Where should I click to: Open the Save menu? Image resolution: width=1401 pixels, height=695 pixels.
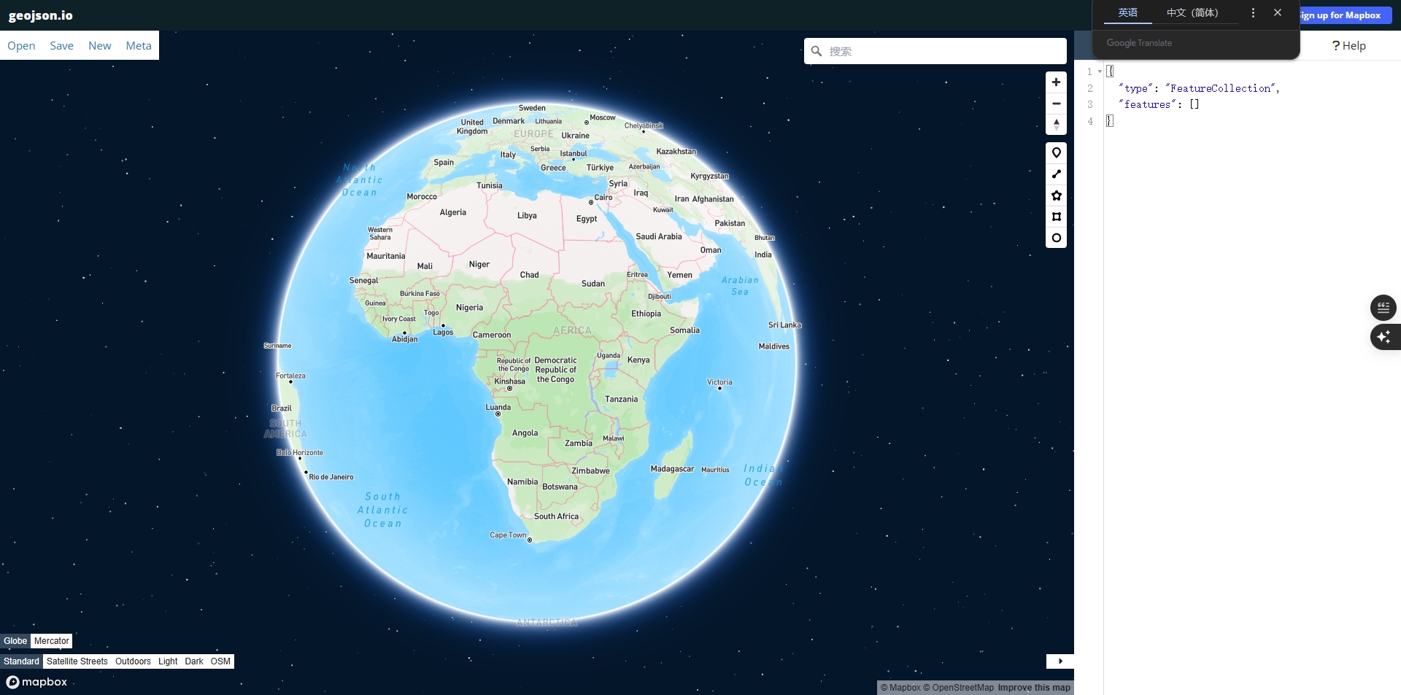click(61, 45)
